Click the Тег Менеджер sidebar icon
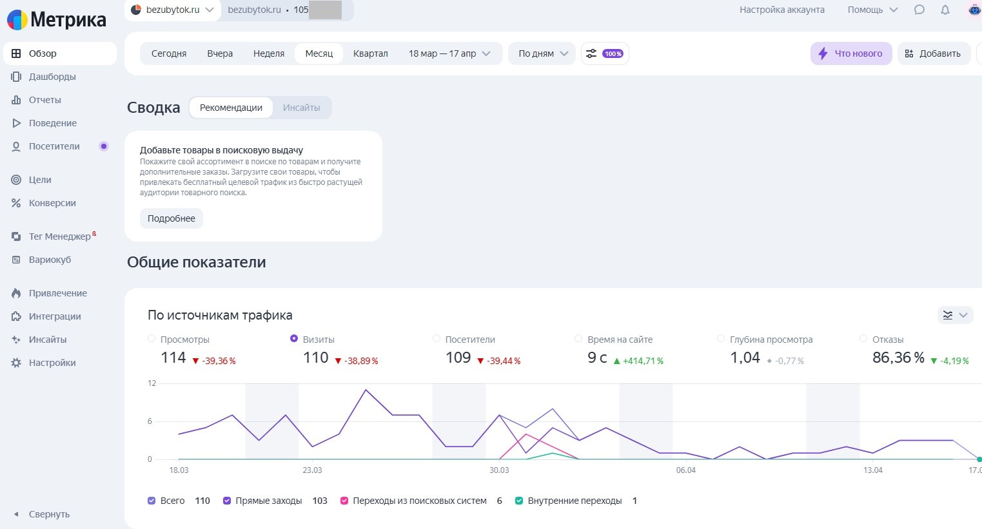Viewport: 982px width, 529px height. coord(16,236)
